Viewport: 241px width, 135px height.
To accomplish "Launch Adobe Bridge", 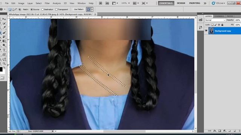I will click(101, 3).
